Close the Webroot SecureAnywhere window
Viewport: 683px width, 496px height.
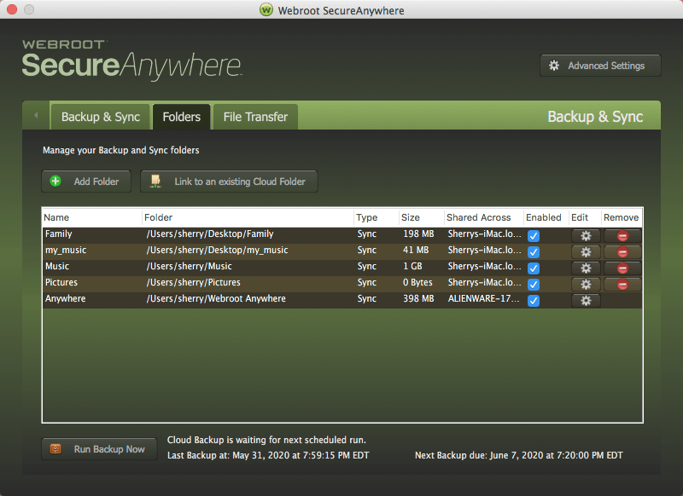click(x=12, y=9)
